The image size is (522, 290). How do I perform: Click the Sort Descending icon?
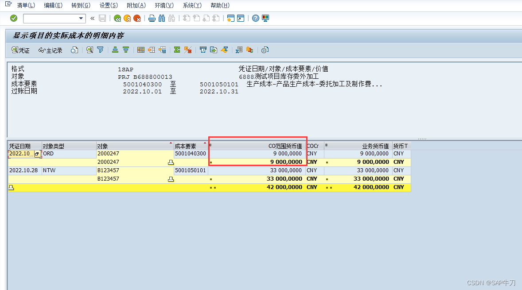126,50
